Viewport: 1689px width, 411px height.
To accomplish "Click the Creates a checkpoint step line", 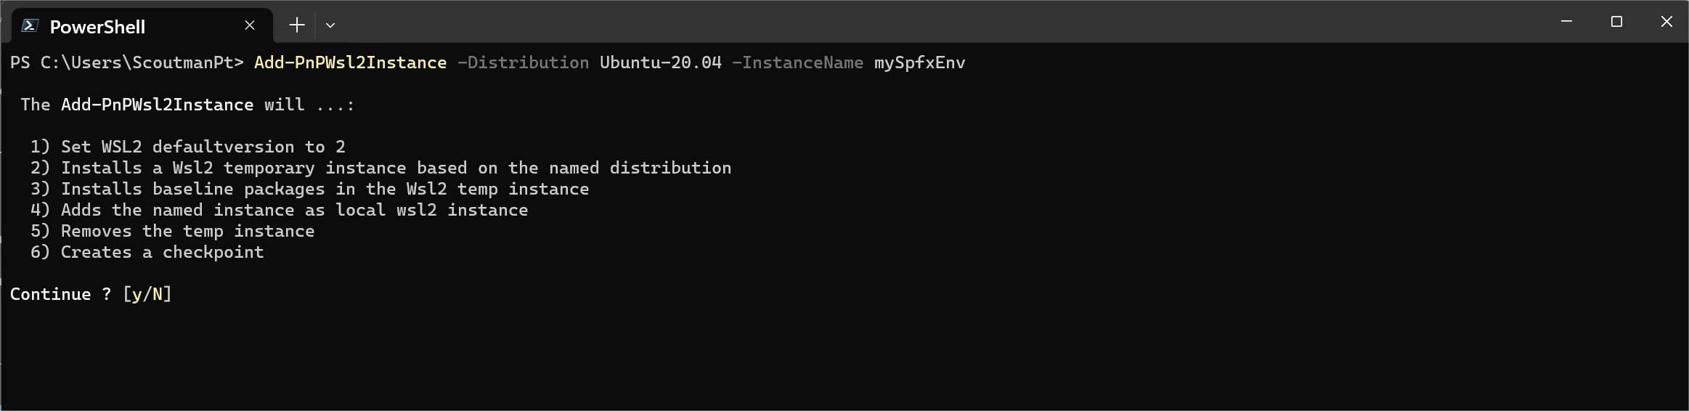I will click(x=147, y=252).
